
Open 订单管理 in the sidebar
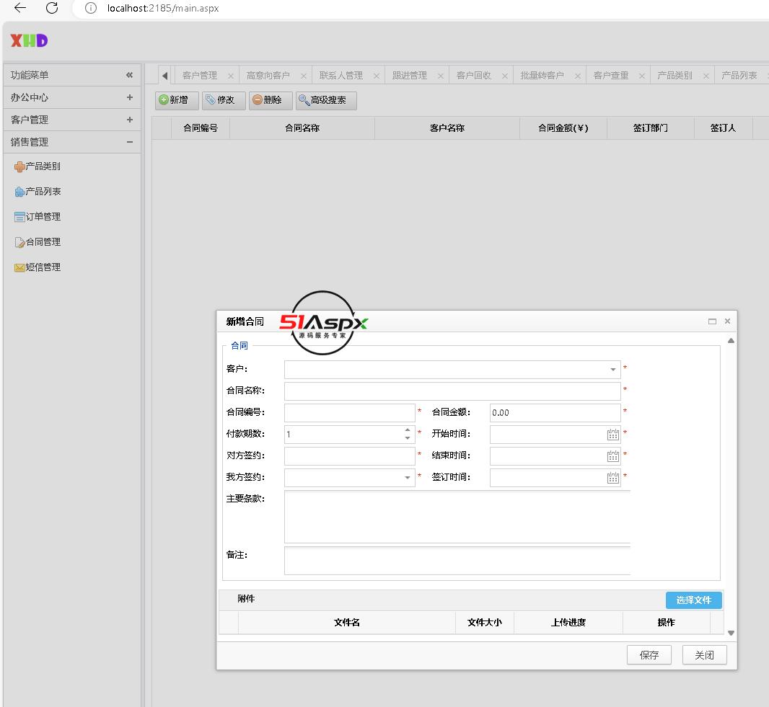point(43,217)
